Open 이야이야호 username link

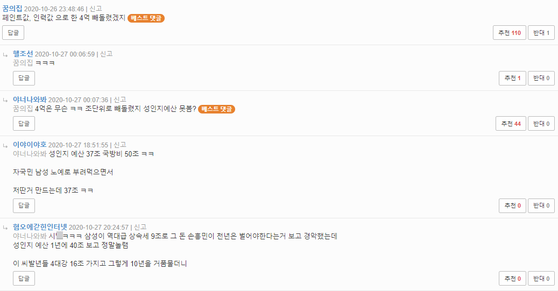coord(30,145)
